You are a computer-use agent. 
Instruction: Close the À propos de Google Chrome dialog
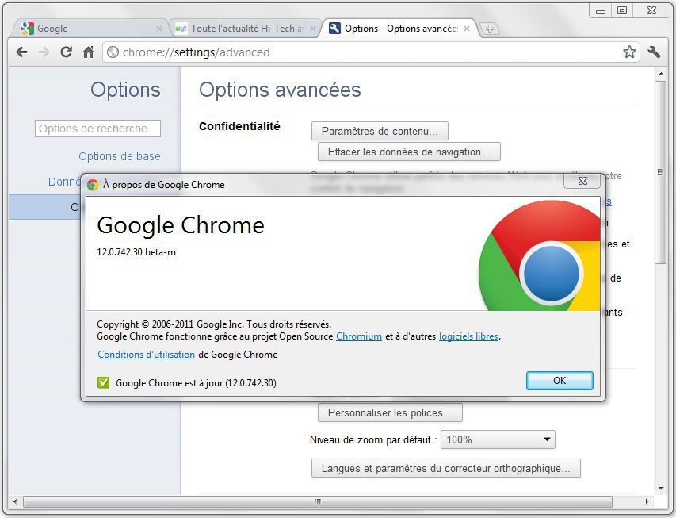pos(582,181)
